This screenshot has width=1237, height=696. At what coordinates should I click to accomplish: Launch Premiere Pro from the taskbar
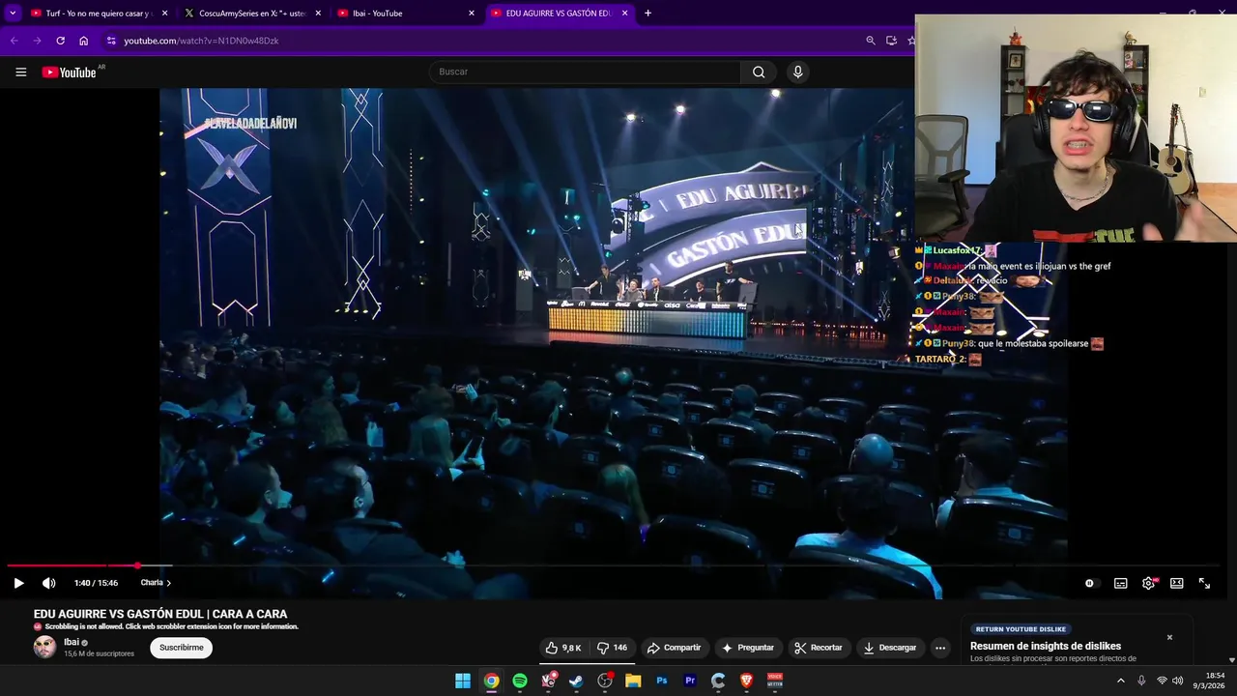click(690, 681)
